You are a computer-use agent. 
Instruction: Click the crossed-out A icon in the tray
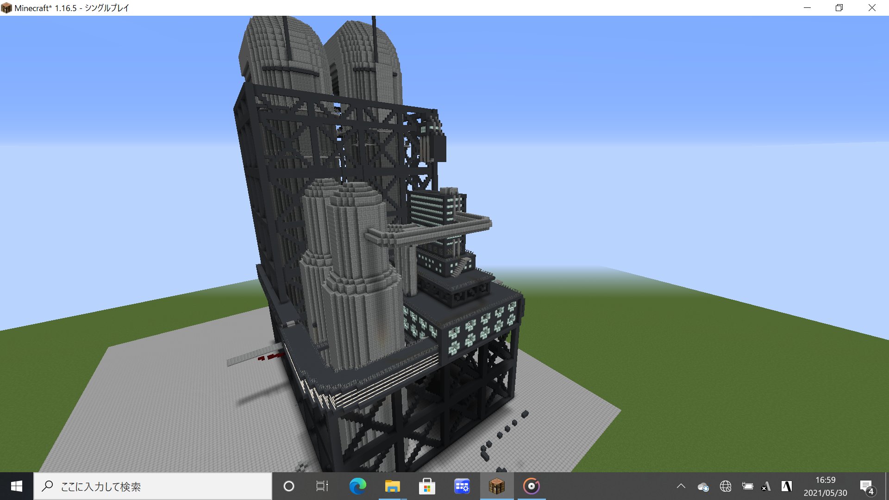(x=766, y=486)
